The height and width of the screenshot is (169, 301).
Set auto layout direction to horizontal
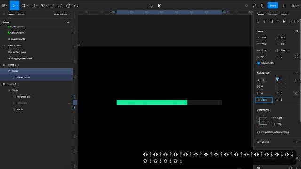[x=263, y=80]
